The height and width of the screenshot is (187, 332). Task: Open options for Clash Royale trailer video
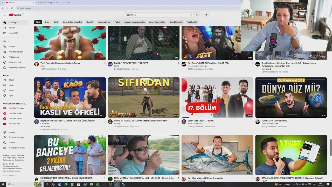tap(105, 63)
